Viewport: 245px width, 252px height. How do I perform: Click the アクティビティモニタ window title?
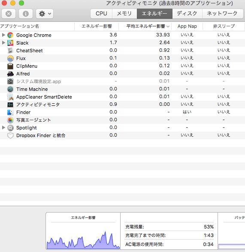click(x=169, y=3)
